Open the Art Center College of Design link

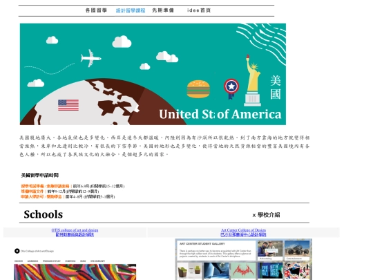tap(243, 230)
